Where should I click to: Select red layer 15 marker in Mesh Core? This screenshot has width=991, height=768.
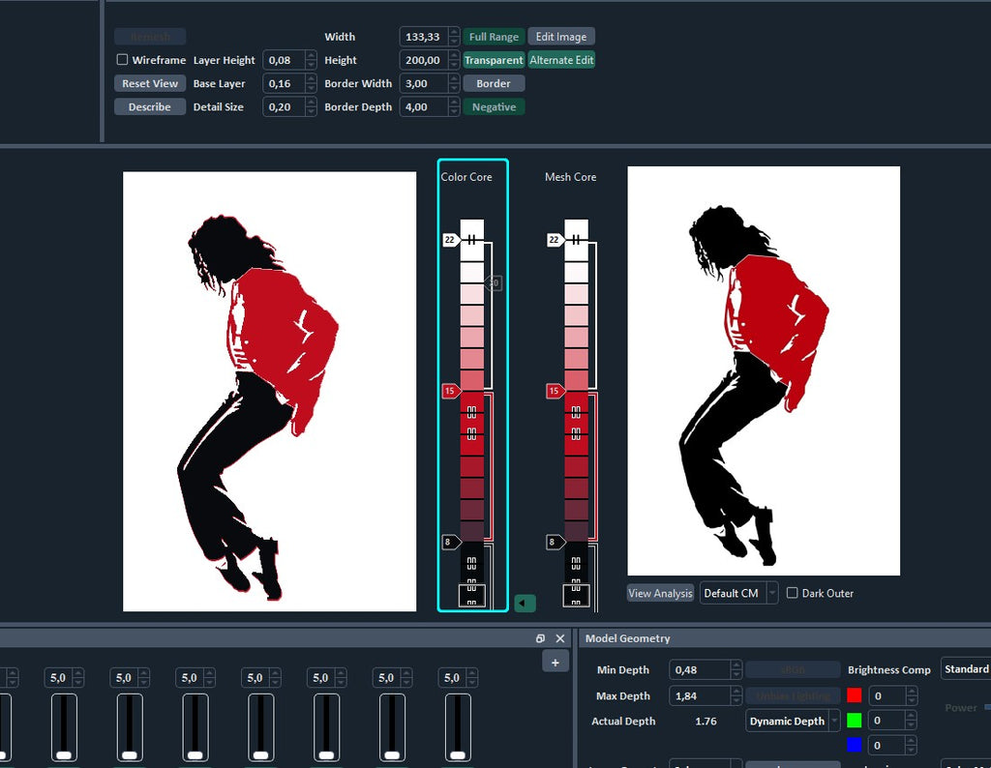click(555, 391)
